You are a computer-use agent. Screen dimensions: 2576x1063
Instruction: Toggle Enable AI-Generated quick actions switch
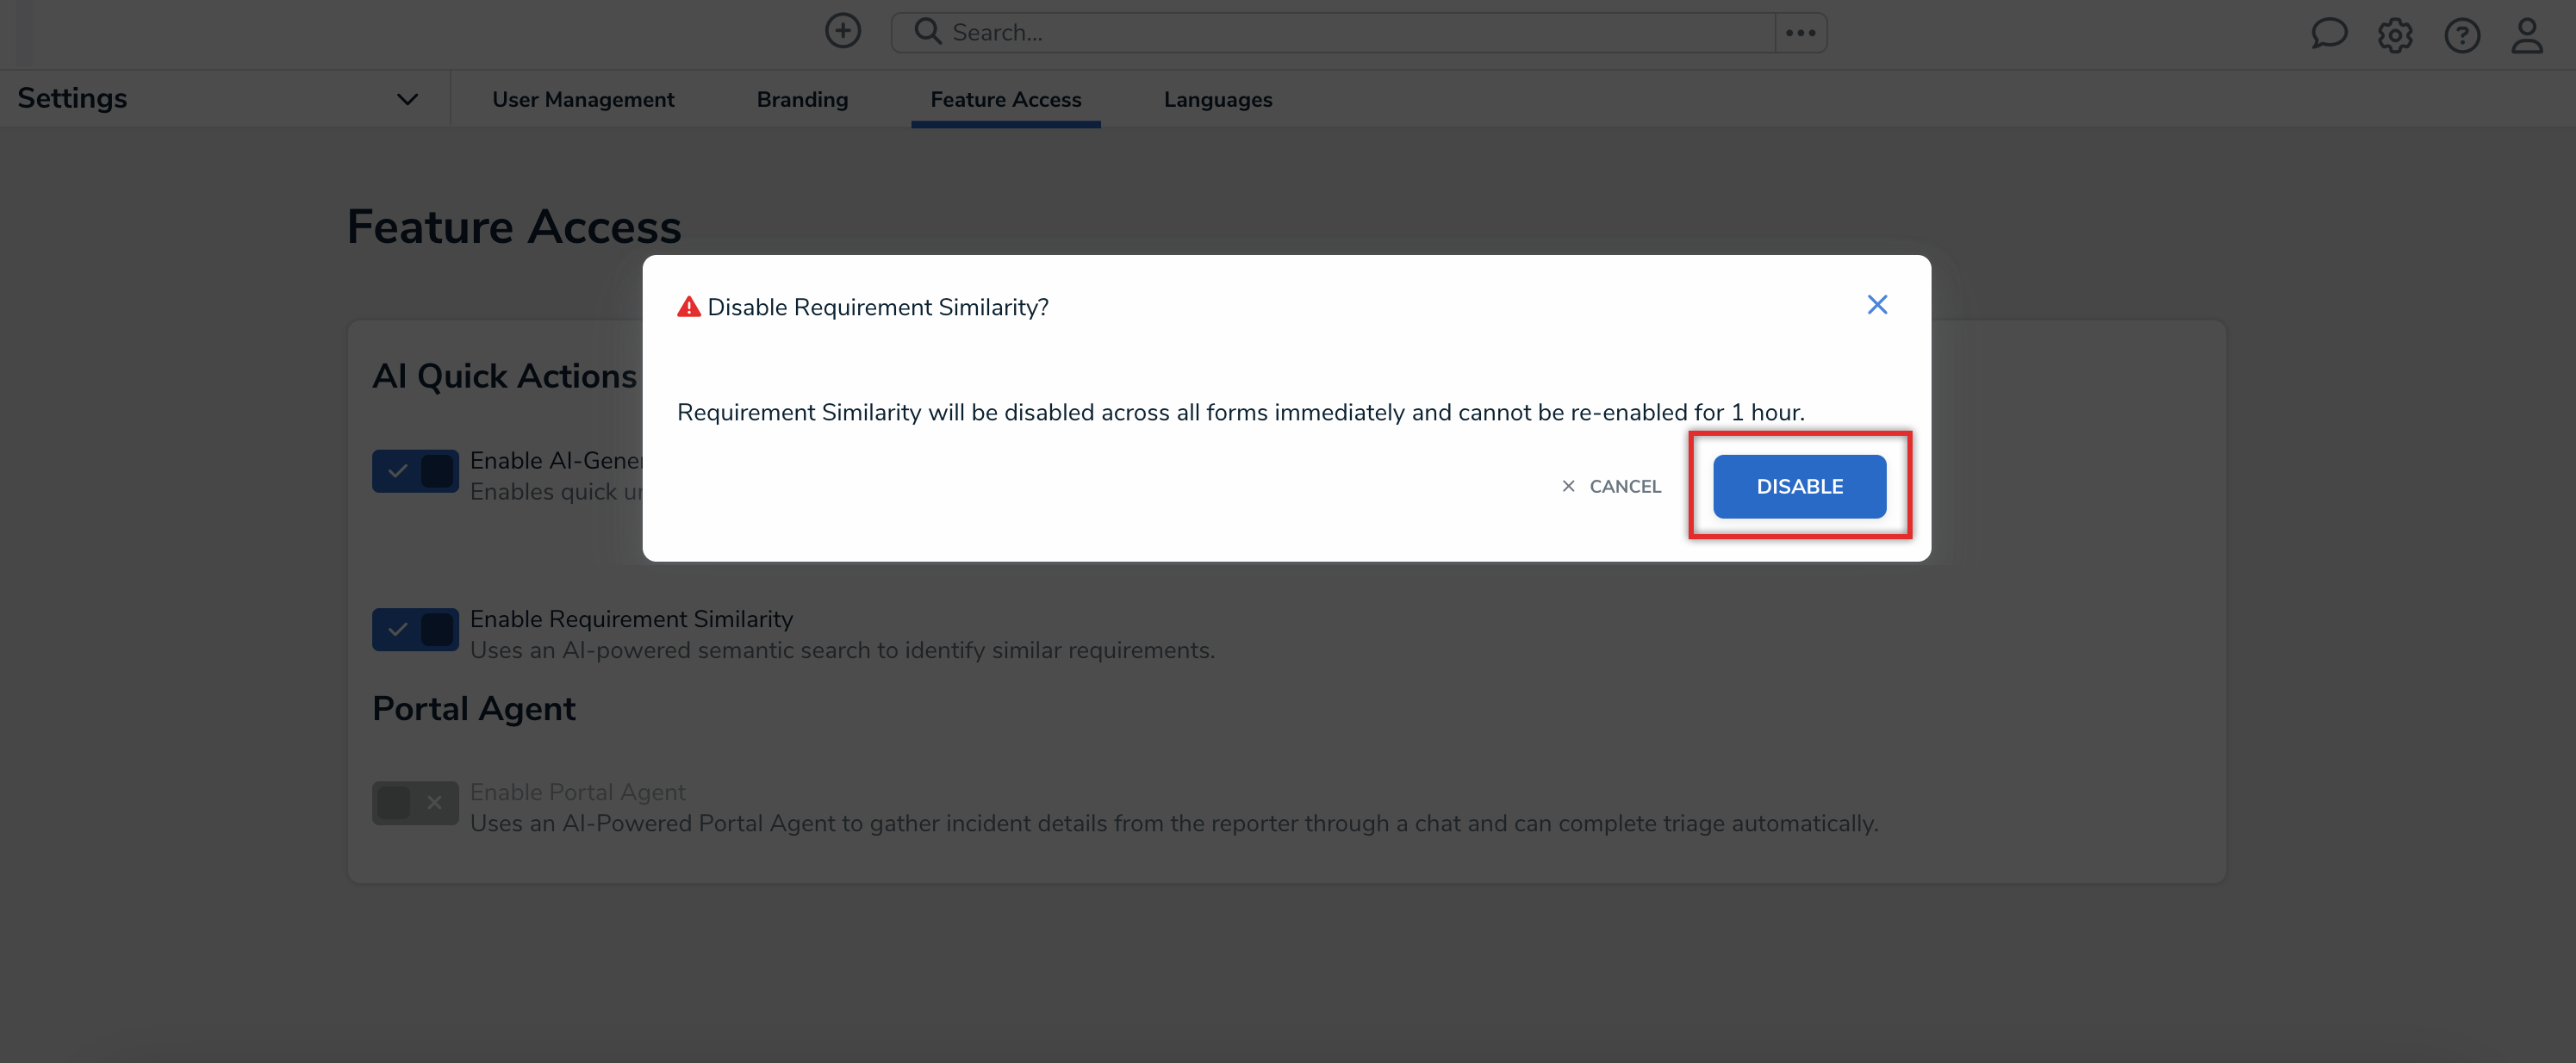[x=415, y=471]
